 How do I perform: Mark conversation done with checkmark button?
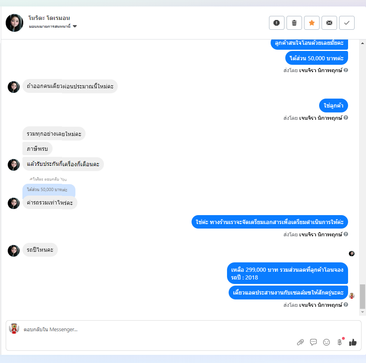[x=346, y=23]
